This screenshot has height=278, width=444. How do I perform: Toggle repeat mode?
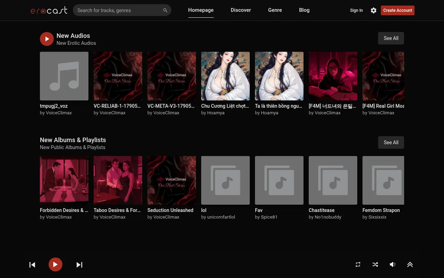click(x=358, y=264)
